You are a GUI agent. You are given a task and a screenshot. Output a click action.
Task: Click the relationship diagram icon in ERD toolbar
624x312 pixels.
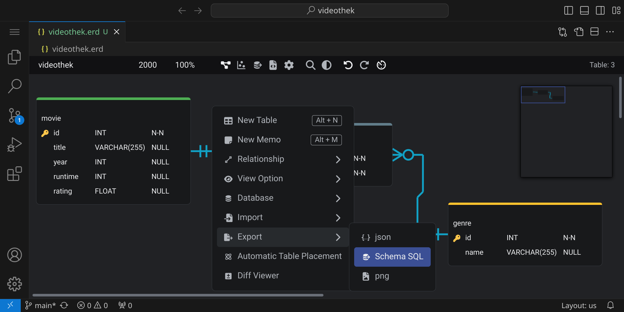click(x=225, y=65)
